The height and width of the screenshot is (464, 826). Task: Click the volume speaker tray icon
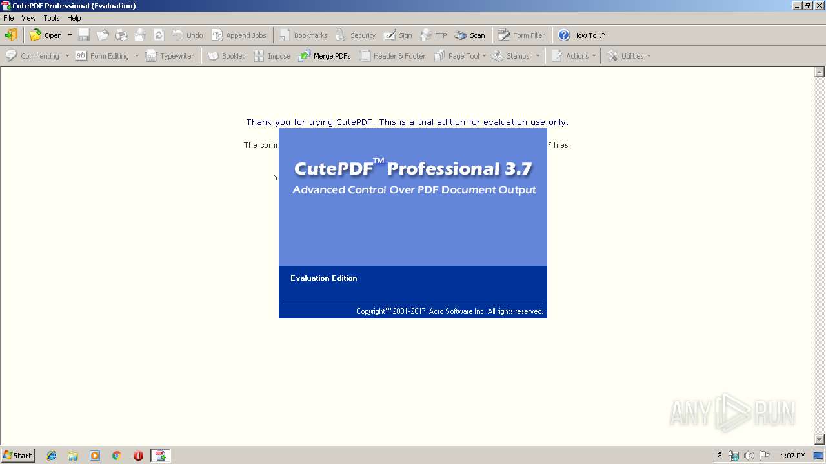(x=749, y=456)
